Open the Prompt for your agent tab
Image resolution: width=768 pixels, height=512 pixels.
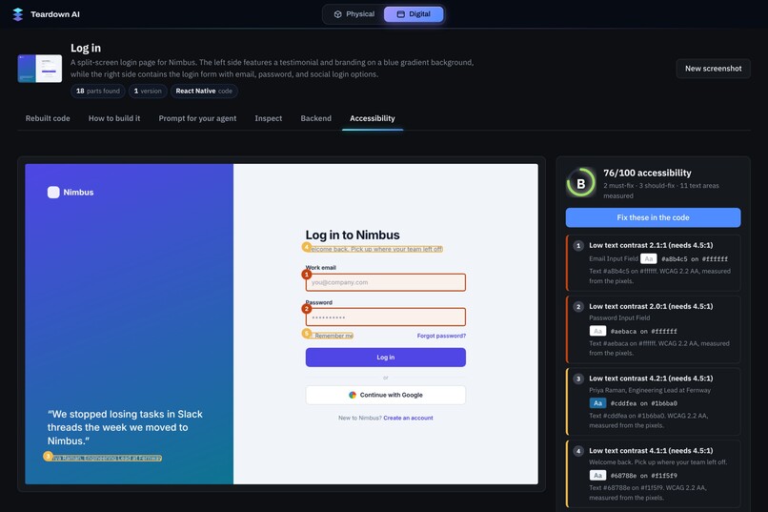[x=197, y=118]
